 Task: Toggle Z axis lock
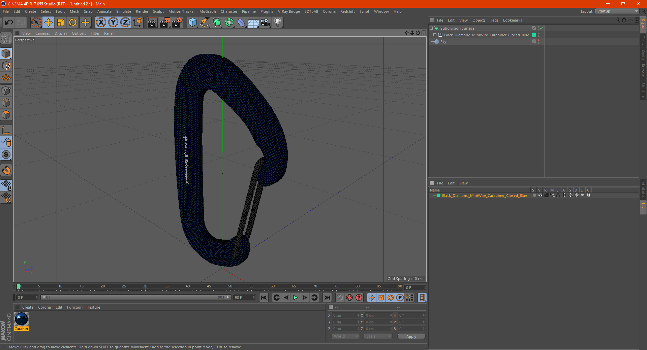tap(125, 23)
